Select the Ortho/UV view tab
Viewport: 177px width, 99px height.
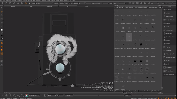(50, 6)
